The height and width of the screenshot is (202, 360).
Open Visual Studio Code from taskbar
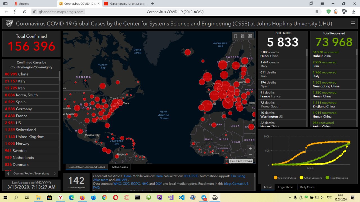pos(182,198)
